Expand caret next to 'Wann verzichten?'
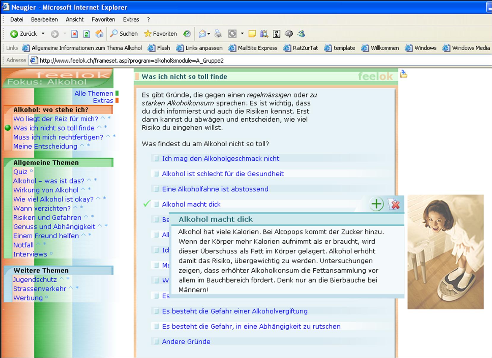 [75, 207]
